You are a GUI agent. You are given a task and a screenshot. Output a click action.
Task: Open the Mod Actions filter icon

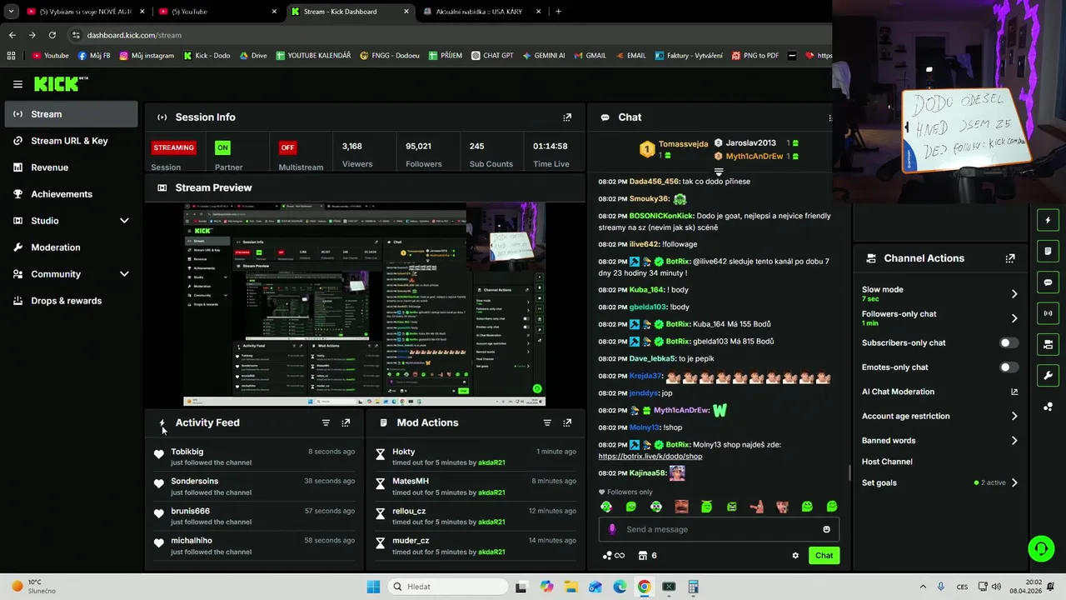pyautogui.click(x=547, y=422)
